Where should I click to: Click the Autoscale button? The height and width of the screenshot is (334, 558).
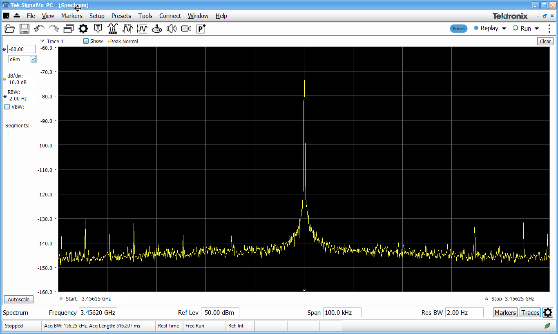pyautogui.click(x=19, y=299)
